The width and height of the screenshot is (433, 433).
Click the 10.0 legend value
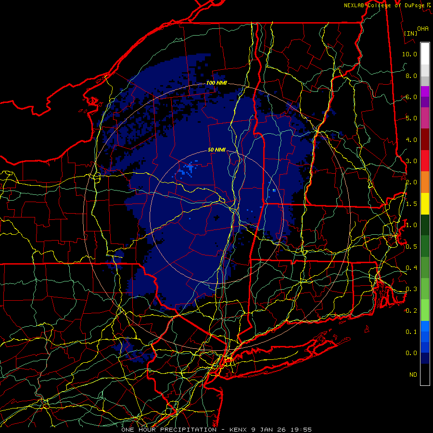point(409,54)
